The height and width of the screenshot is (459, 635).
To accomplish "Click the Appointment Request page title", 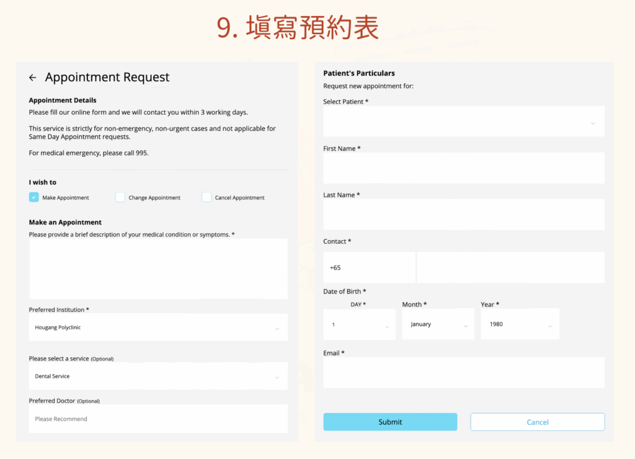I will (107, 77).
